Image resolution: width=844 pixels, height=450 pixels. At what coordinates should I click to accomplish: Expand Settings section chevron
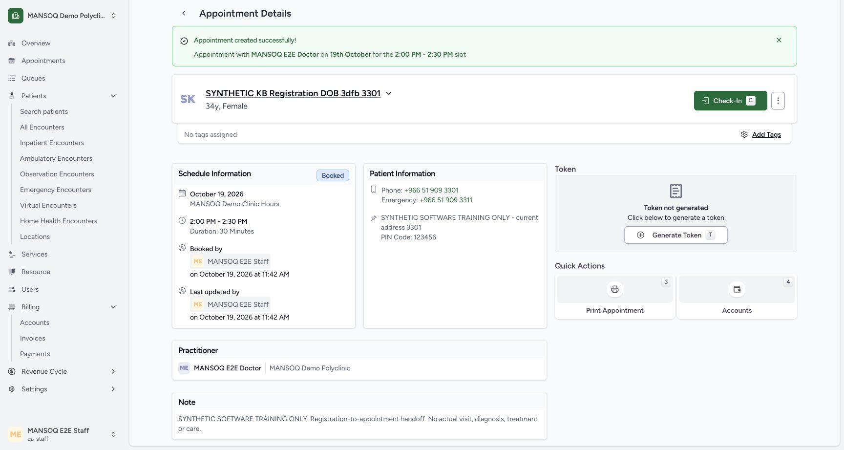pos(113,389)
